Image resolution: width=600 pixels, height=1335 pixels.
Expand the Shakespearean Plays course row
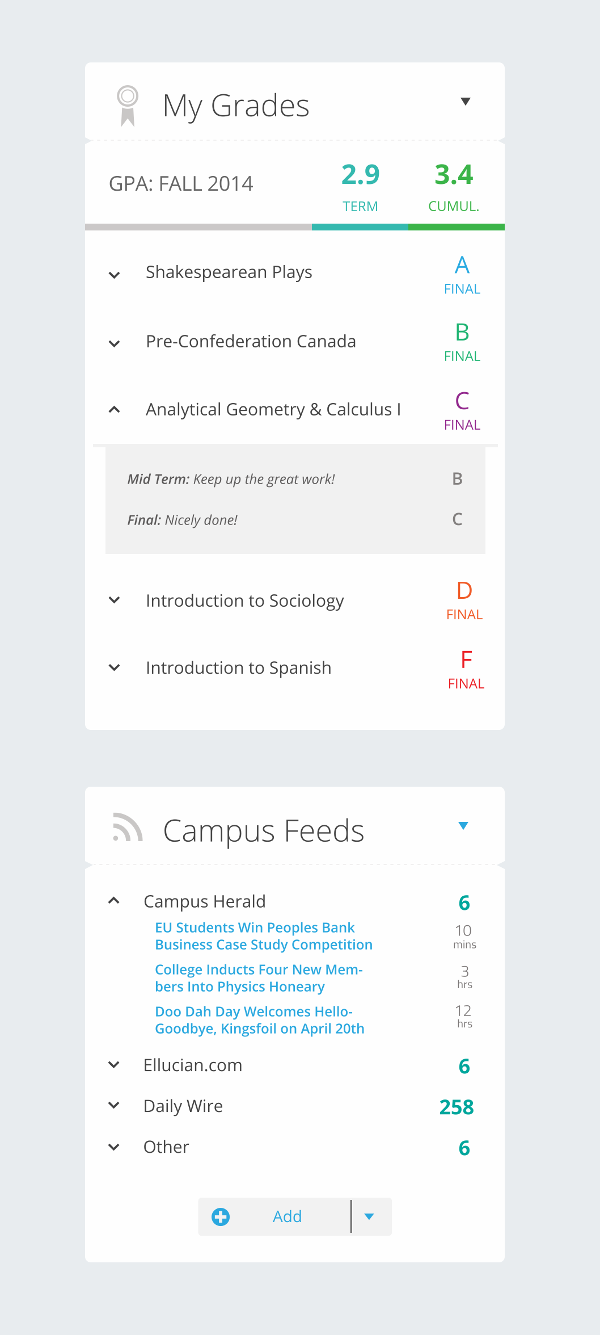(x=115, y=275)
